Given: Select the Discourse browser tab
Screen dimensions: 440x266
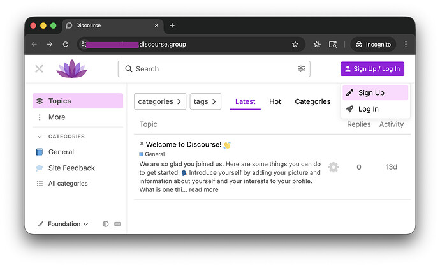Looking at the screenshot, I should pos(112,26).
